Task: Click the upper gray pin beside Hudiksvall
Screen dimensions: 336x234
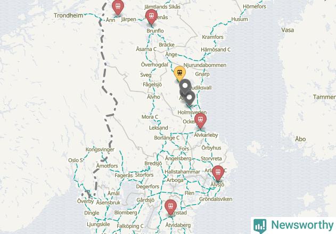Action: [x=185, y=87]
